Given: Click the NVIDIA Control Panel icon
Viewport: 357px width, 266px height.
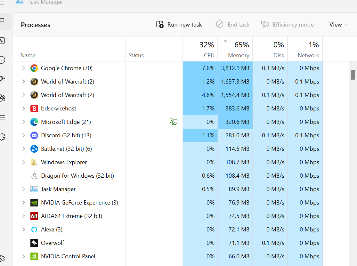Looking at the screenshot, I should (34, 256).
